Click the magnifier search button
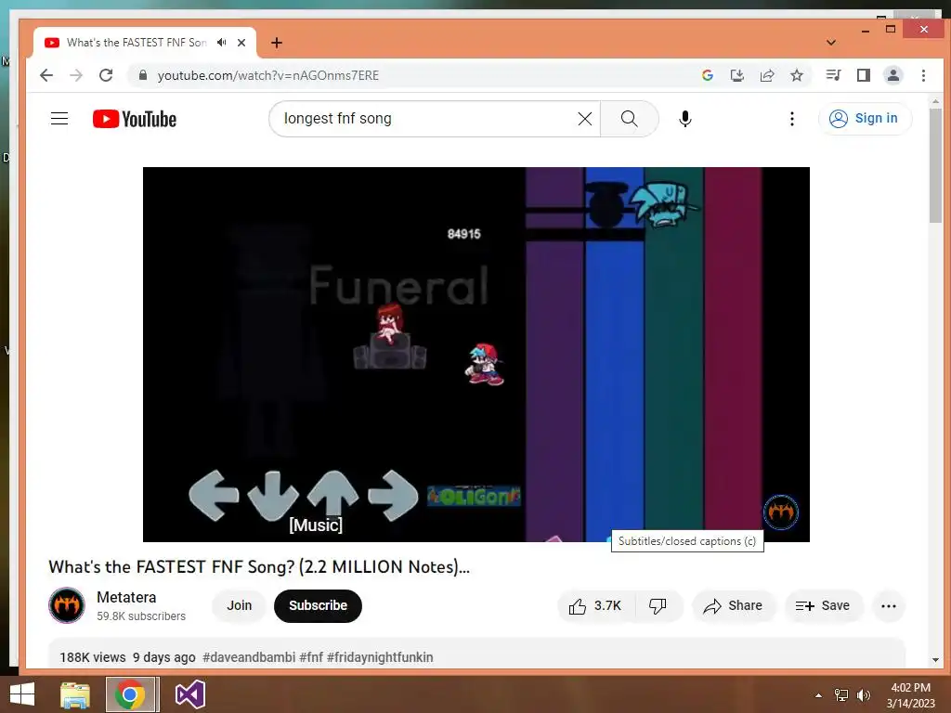The image size is (951, 713). pyautogui.click(x=630, y=119)
